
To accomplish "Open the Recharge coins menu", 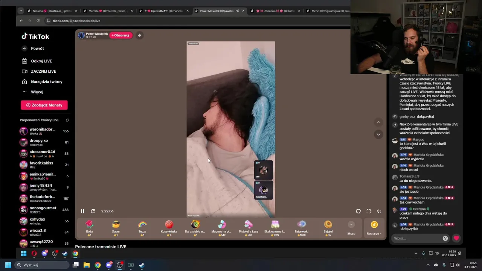I will coord(374,228).
